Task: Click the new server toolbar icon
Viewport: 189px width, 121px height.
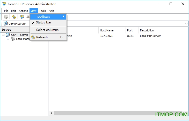Action: [x=22, y=17]
